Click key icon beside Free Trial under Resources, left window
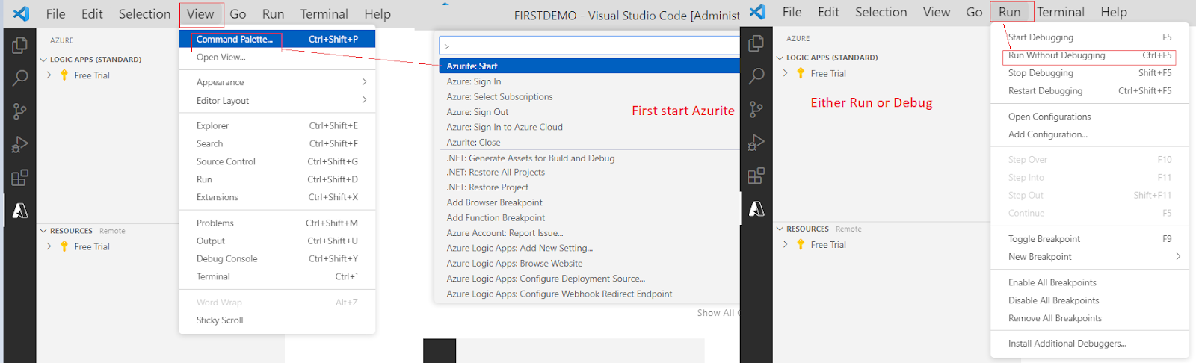This screenshot has width=1196, height=363. click(64, 246)
